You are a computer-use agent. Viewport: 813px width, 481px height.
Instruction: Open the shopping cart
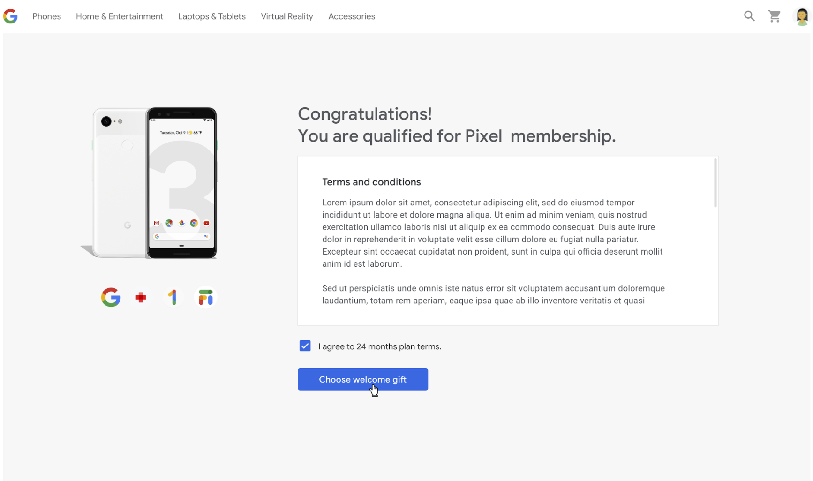[775, 16]
